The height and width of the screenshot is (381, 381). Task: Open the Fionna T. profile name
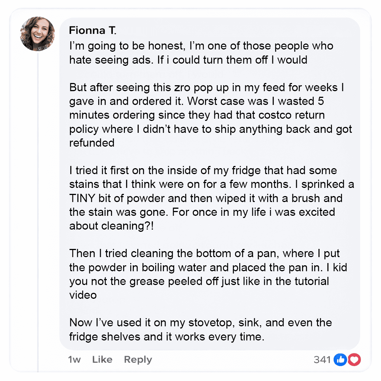tap(93, 31)
